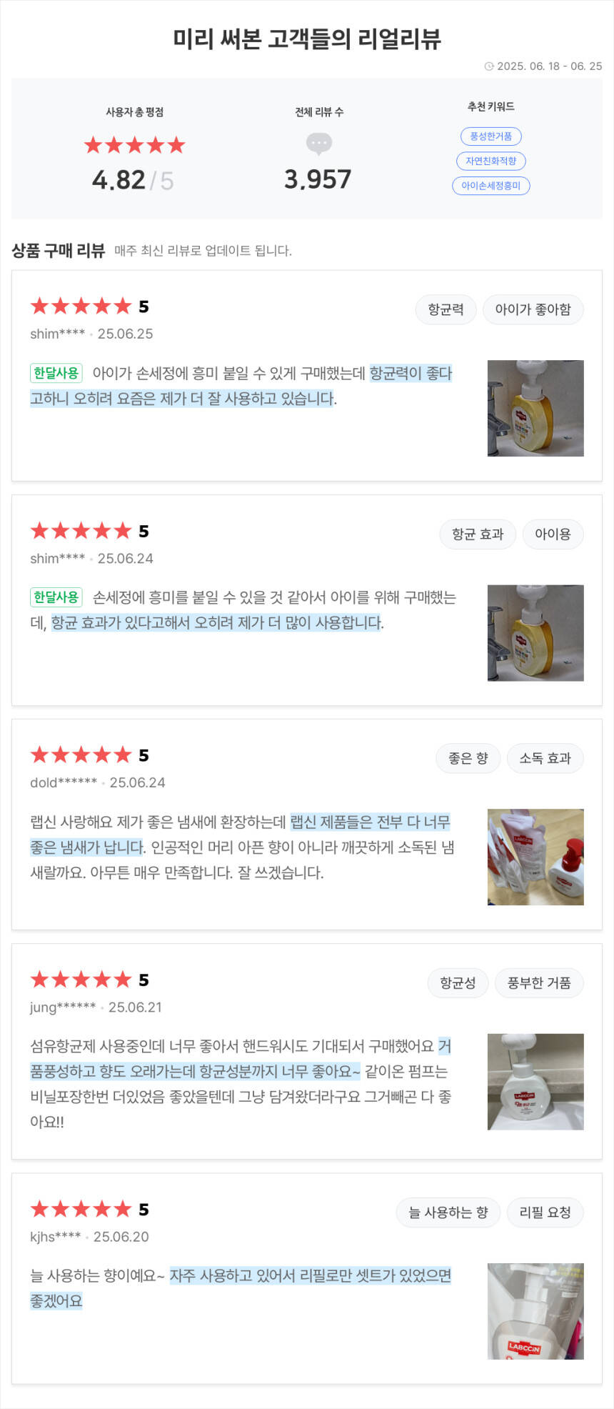
Task: Open the refill photo on the kjhs**** review
Action: click(x=535, y=1311)
